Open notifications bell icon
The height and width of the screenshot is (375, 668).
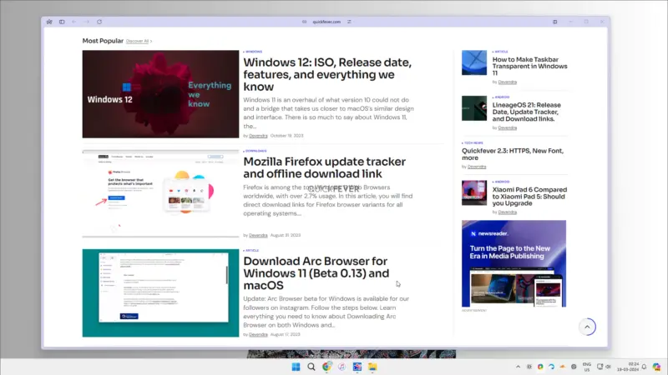point(644,367)
